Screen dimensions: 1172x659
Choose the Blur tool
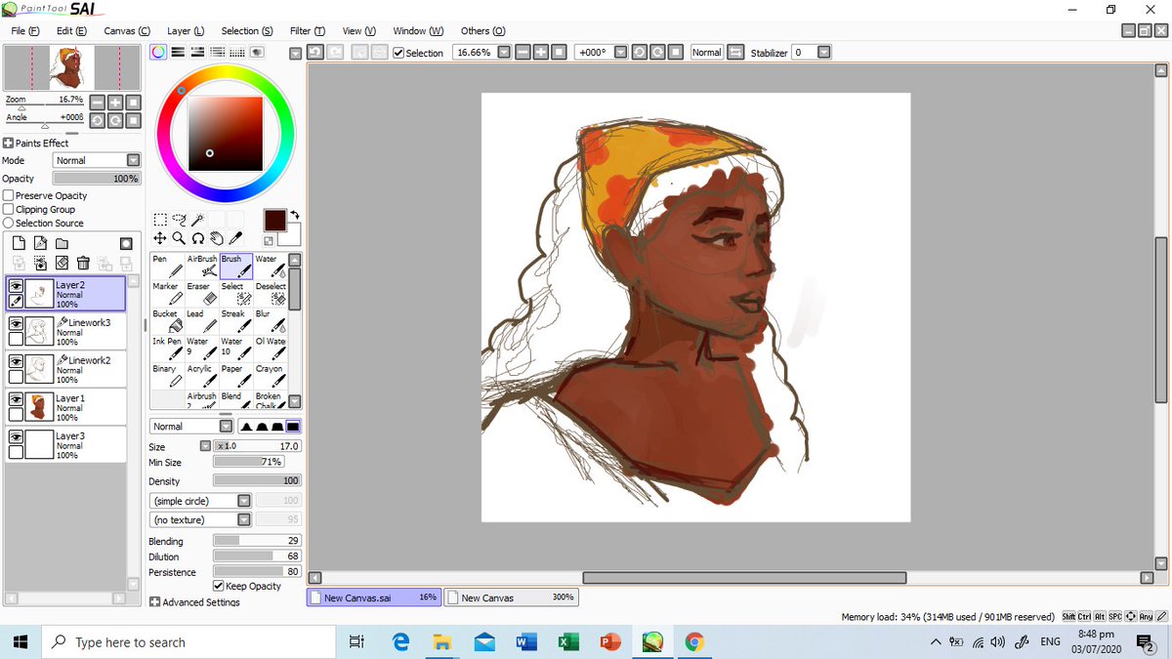[x=271, y=321]
